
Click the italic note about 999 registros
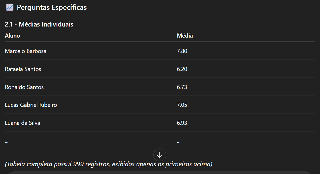108,164
